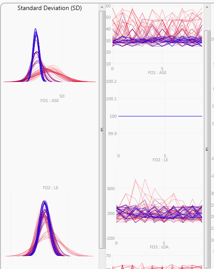The height and width of the screenshot is (269, 214).
Task: Click the 800 y-axis value in sDA chart
Action: pyautogui.click(x=111, y=188)
